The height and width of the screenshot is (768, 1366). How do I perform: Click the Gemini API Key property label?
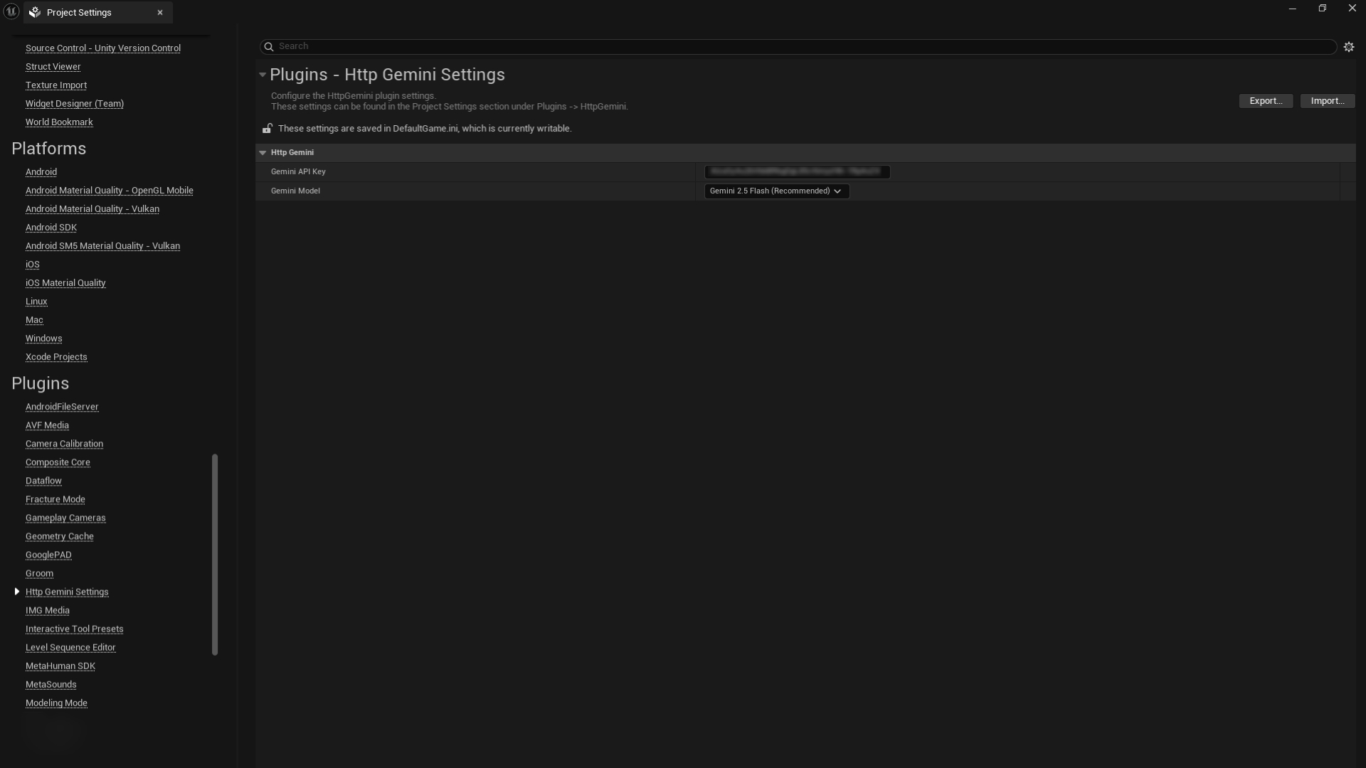[x=298, y=172]
